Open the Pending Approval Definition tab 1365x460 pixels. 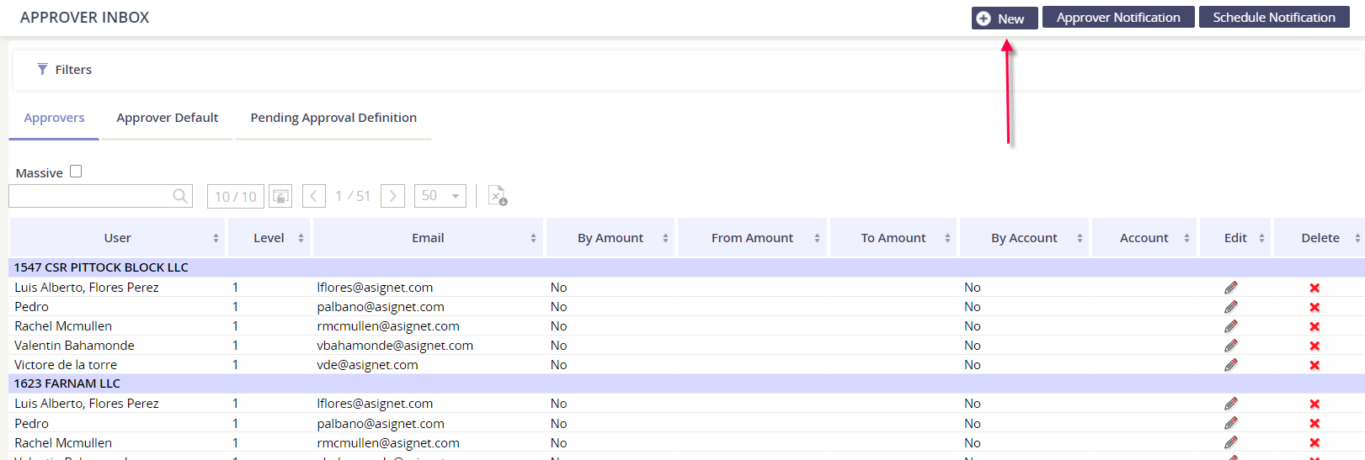333,118
